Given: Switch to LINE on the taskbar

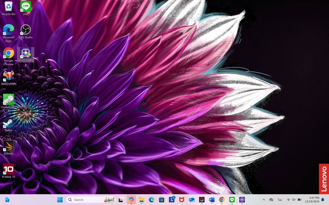Looking at the screenshot, I should [x=232, y=200].
